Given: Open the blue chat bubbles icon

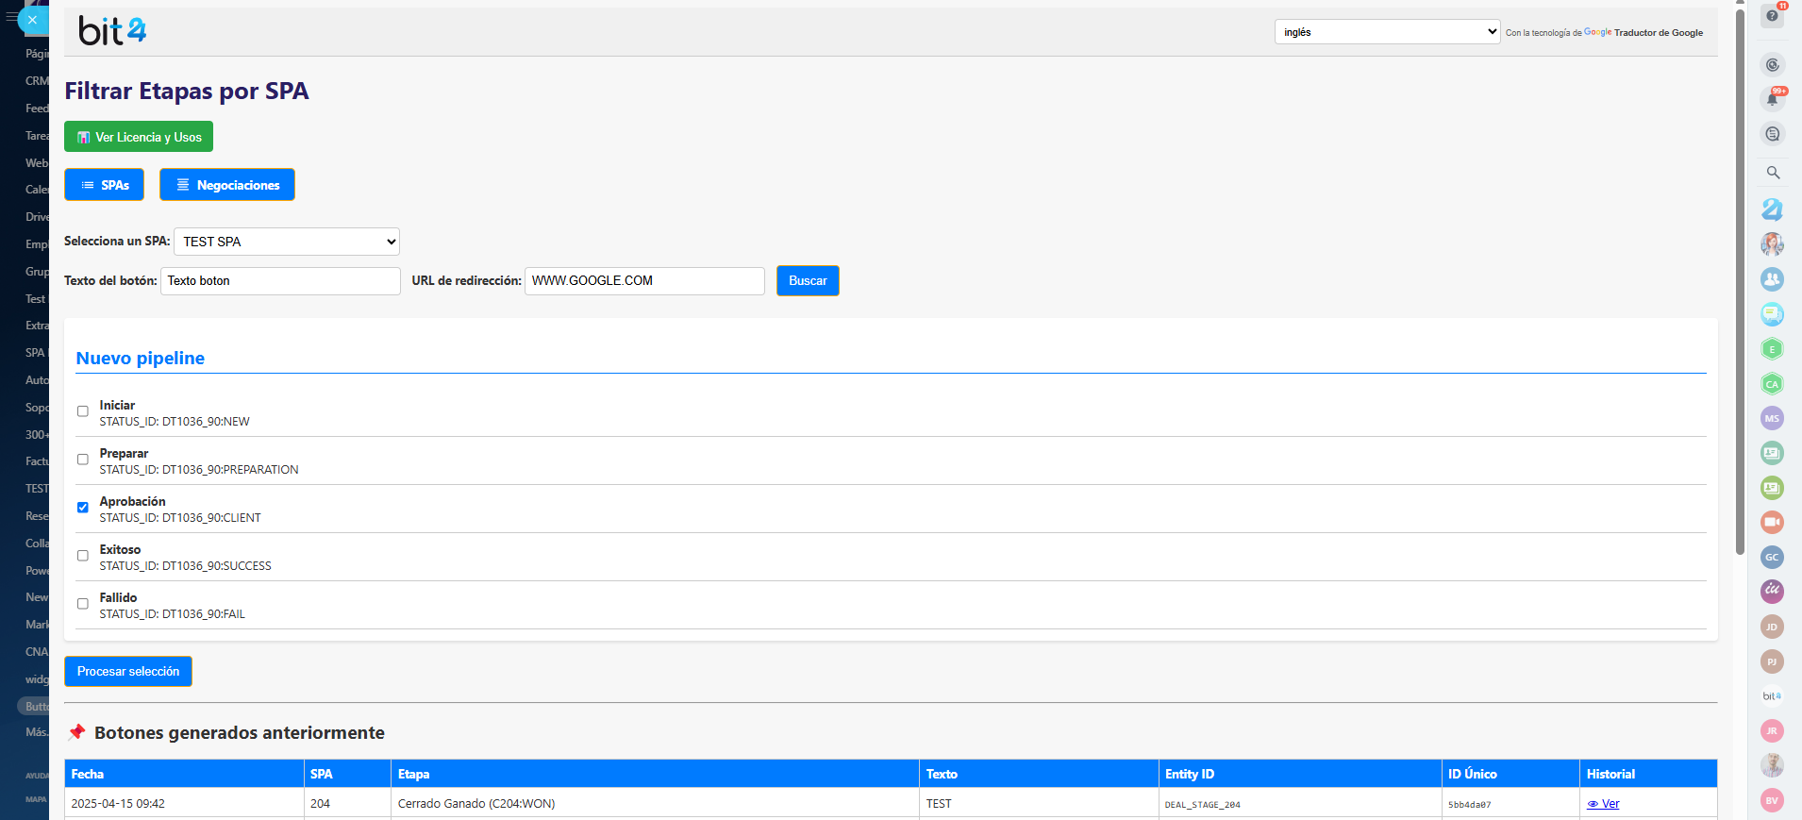Looking at the screenshot, I should tap(1772, 314).
